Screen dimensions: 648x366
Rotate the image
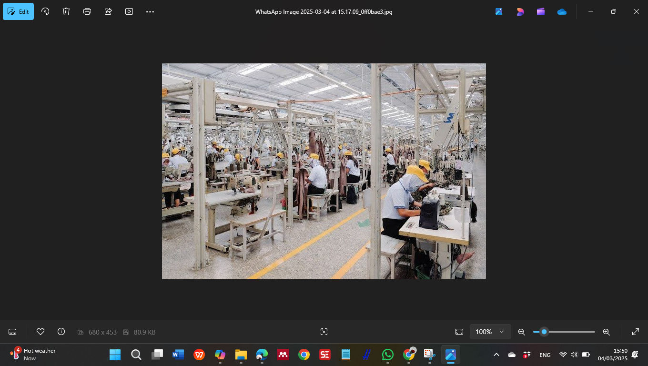(x=45, y=11)
